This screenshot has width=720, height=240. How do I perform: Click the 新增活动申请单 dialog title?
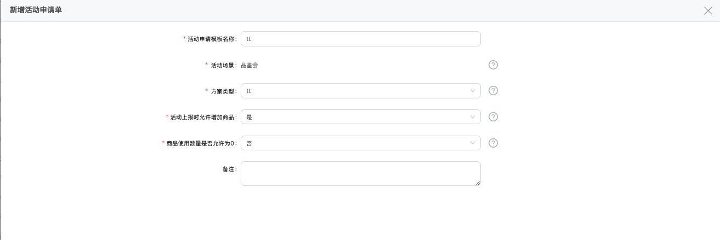pyautogui.click(x=36, y=10)
